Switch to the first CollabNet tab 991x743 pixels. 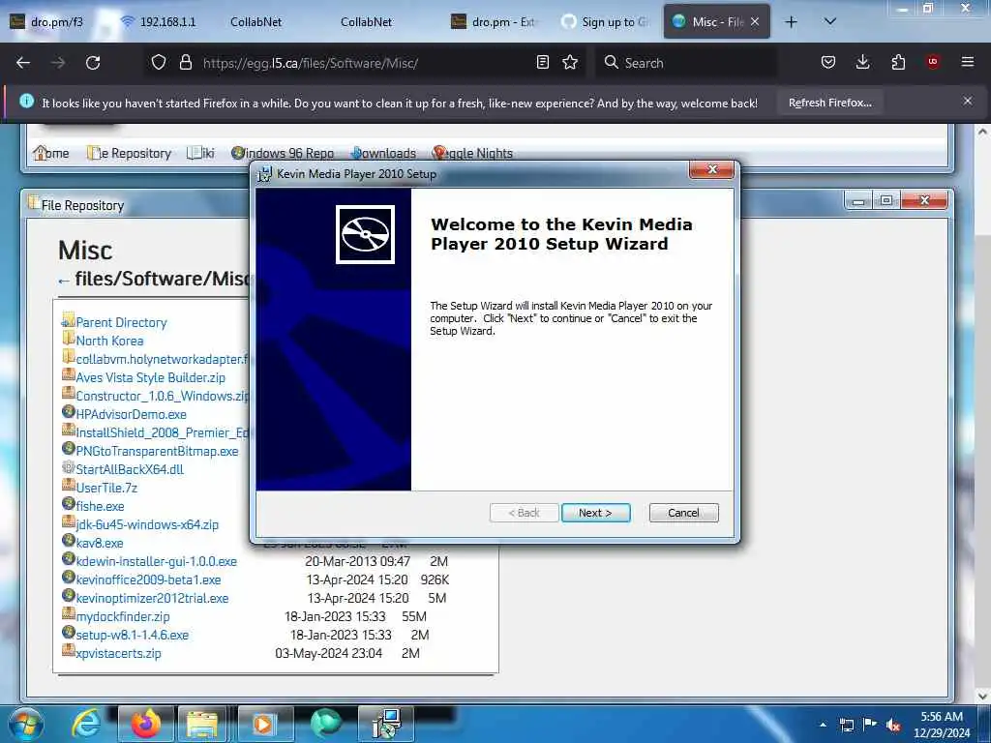(x=255, y=21)
